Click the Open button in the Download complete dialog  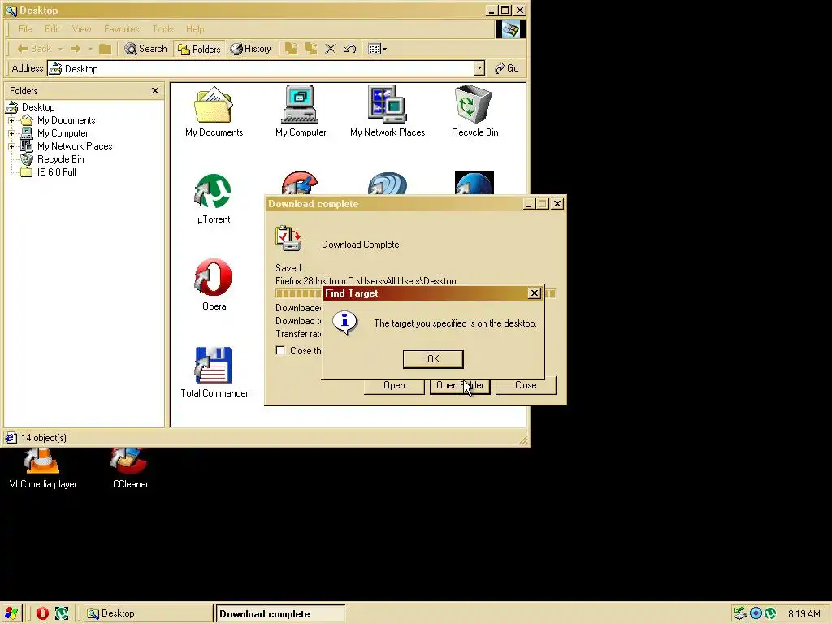coord(394,386)
